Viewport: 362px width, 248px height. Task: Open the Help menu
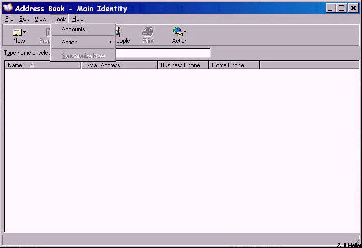pos(78,19)
